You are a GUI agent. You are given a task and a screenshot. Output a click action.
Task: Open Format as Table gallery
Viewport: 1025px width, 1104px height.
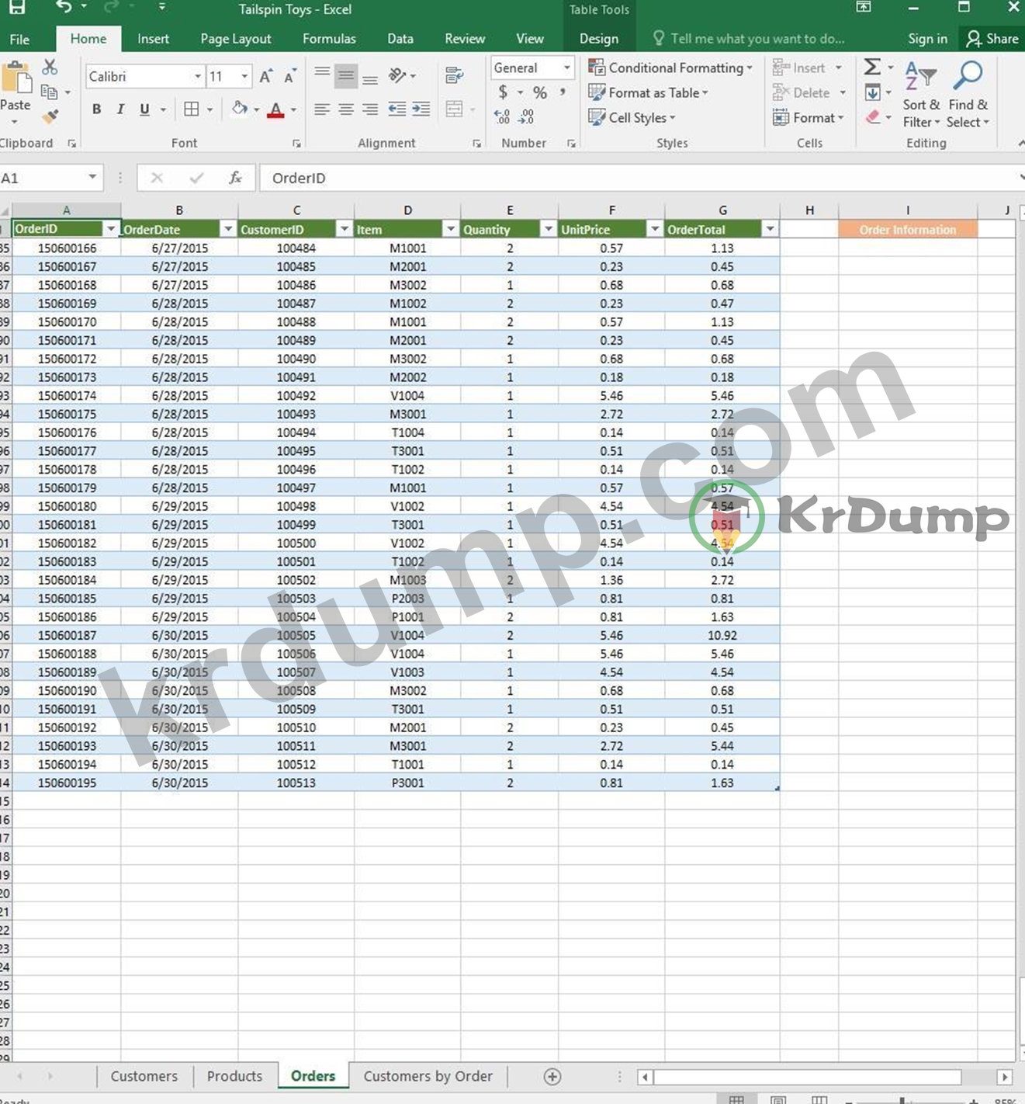[649, 92]
